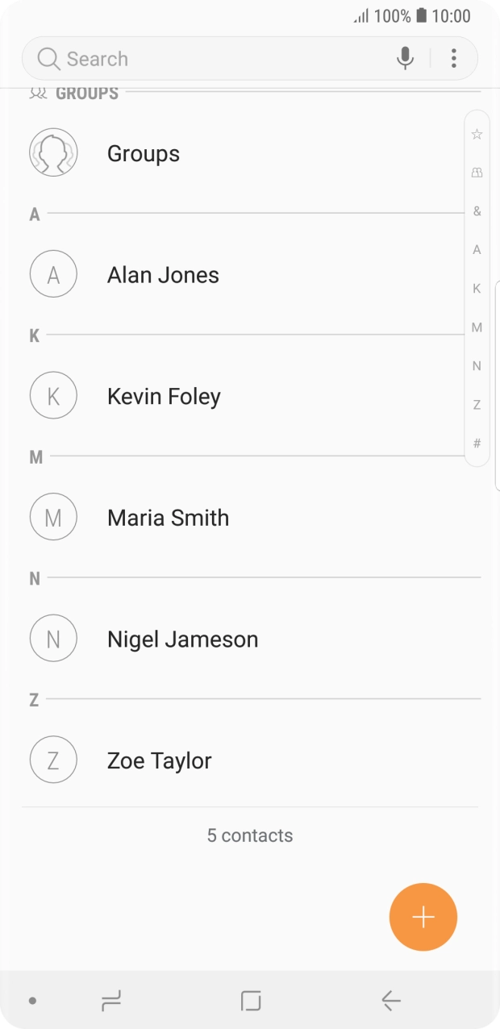Screen dimensions: 500x1029
Task: Tap the Favorites star in the side index
Action: (x=477, y=133)
